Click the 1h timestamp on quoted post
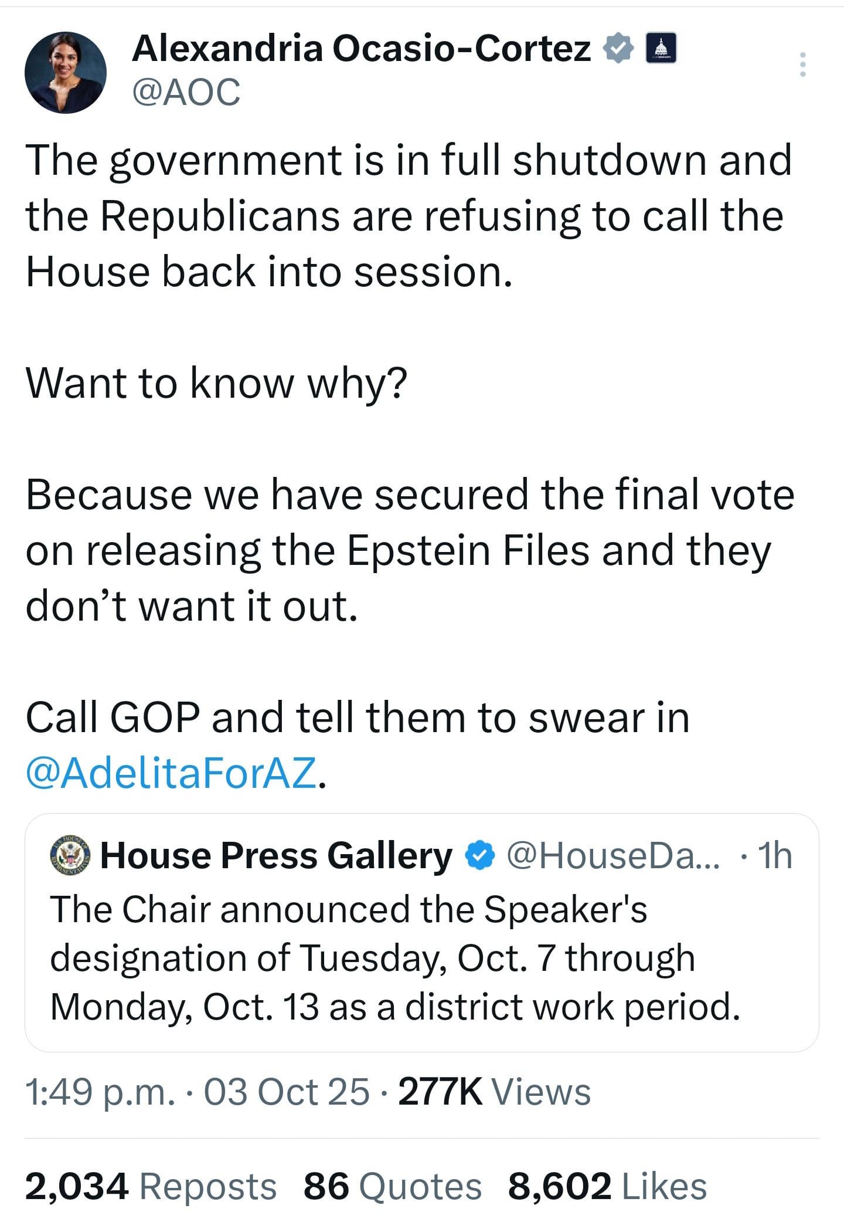 [x=774, y=856]
